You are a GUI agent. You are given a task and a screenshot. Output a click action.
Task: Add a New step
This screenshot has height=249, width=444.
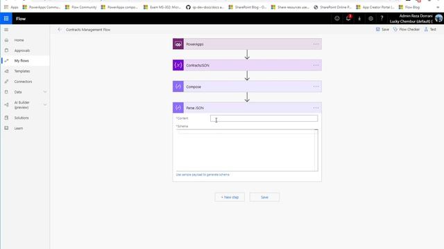pos(230,197)
